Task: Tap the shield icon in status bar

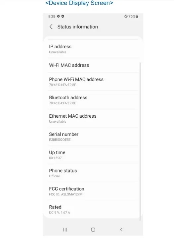Action: click(63, 16)
